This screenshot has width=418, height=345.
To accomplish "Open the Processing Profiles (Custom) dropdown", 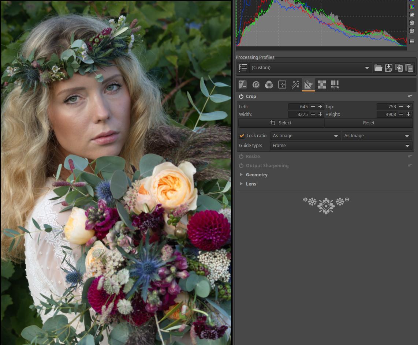I will point(310,68).
